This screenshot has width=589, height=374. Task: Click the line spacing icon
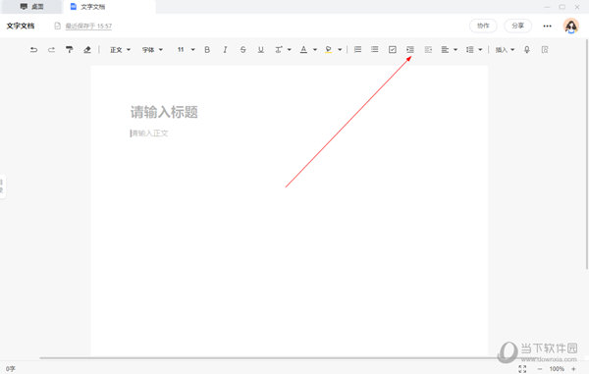(x=469, y=49)
